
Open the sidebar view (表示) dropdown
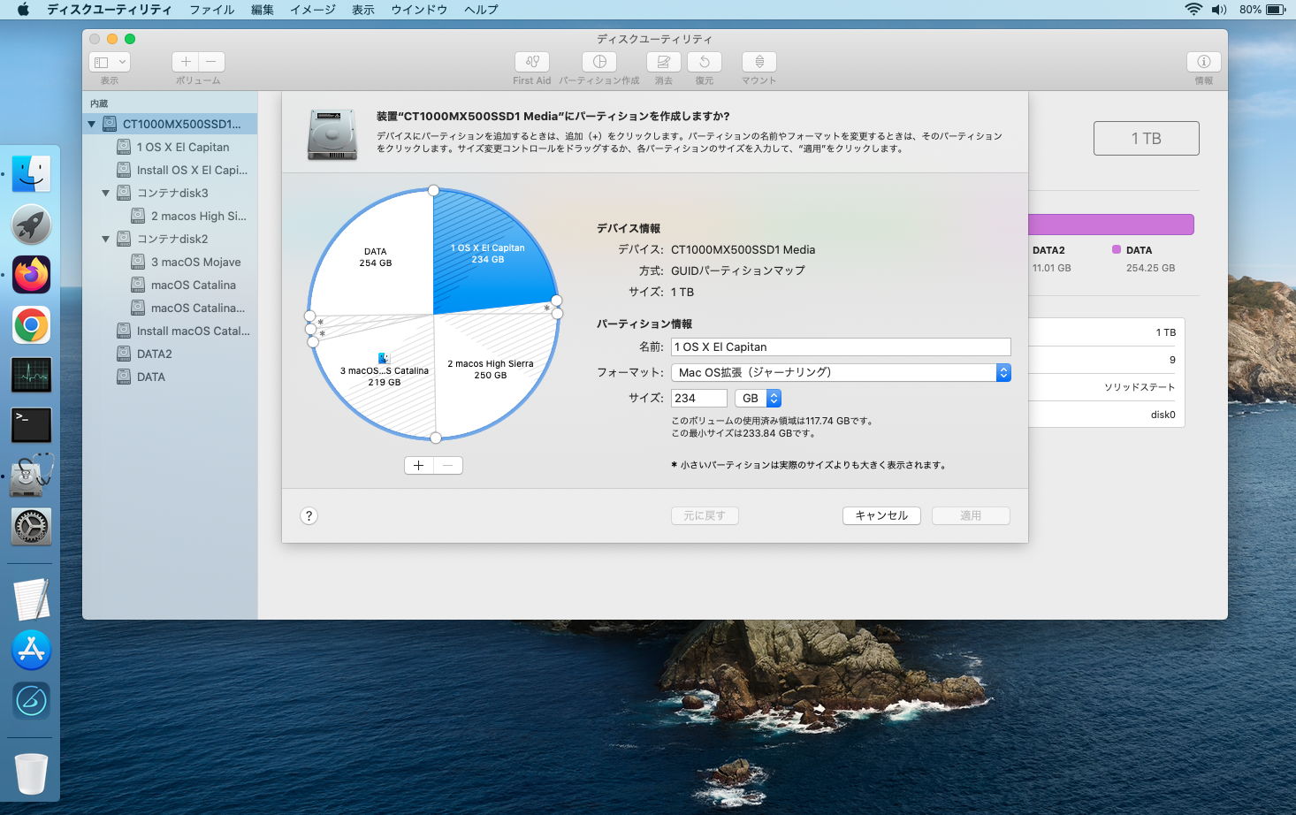110,62
